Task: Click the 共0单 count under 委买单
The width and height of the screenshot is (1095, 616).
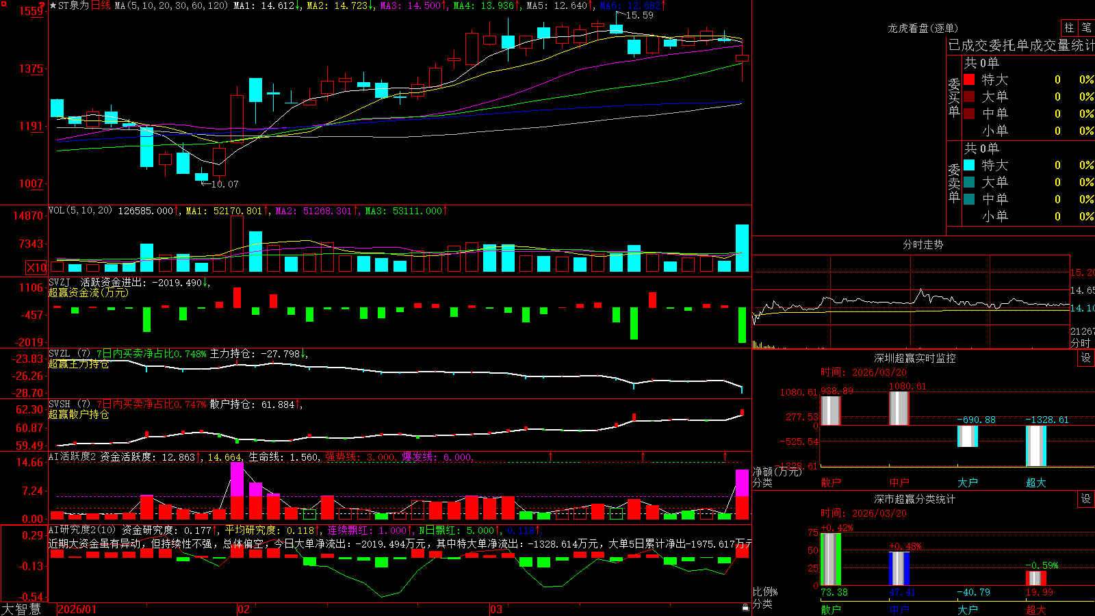Action: [x=981, y=63]
